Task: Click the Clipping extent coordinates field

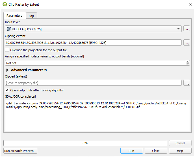Action: 93,43
